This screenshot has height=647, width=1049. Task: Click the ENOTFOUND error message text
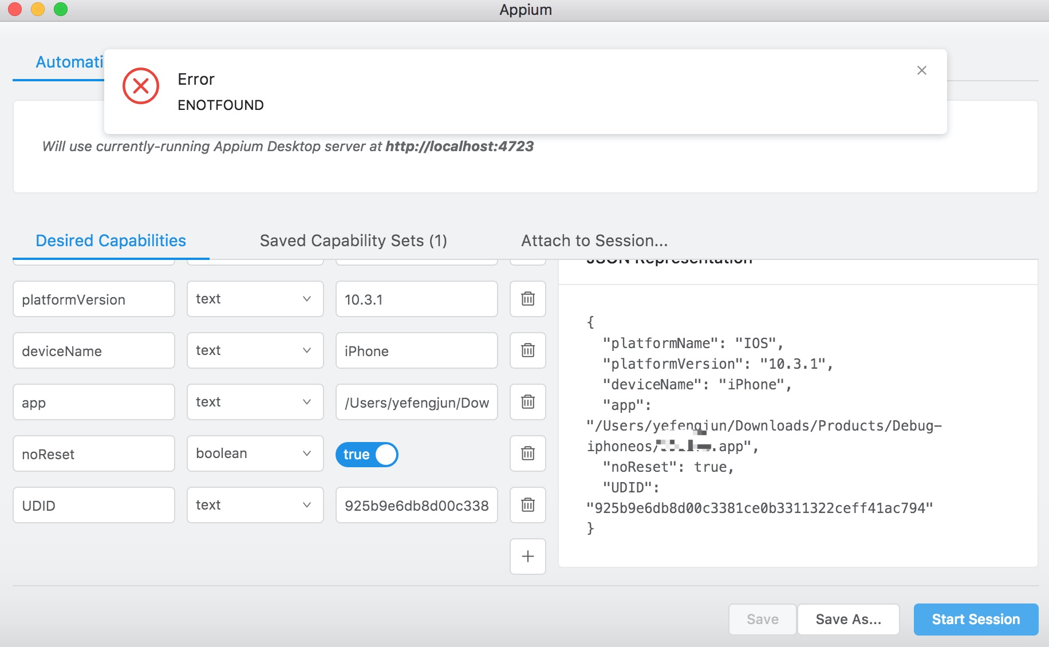220,105
